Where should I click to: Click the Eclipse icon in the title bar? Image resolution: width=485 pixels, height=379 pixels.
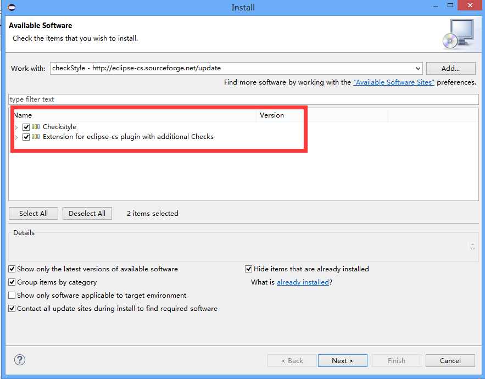coord(12,7)
